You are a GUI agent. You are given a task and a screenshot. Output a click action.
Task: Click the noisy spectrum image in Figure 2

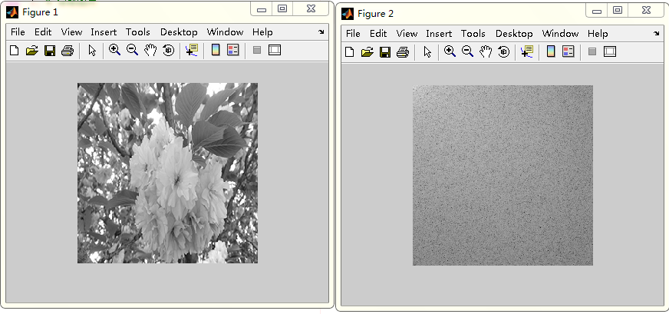click(x=503, y=175)
